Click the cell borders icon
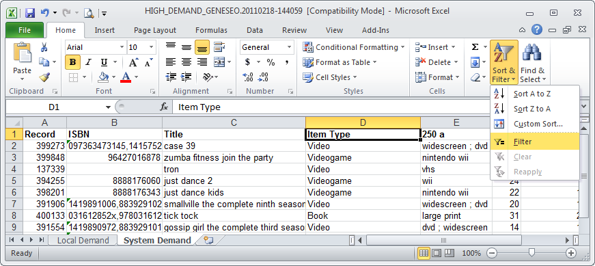This screenshot has height=266, width=595. click(x=73, y=77)
